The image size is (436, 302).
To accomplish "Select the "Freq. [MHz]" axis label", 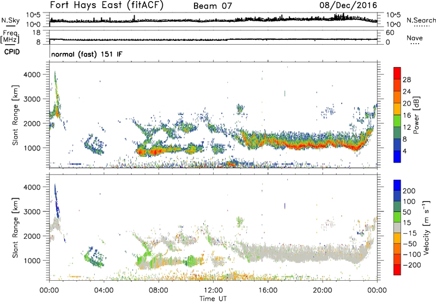I will (10, 37).
